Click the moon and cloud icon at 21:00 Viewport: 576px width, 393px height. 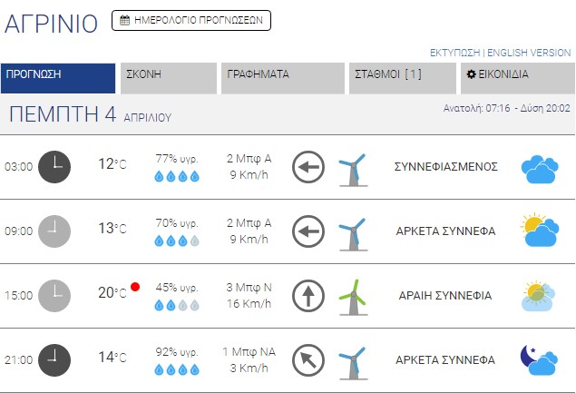(x=539, y=360)
